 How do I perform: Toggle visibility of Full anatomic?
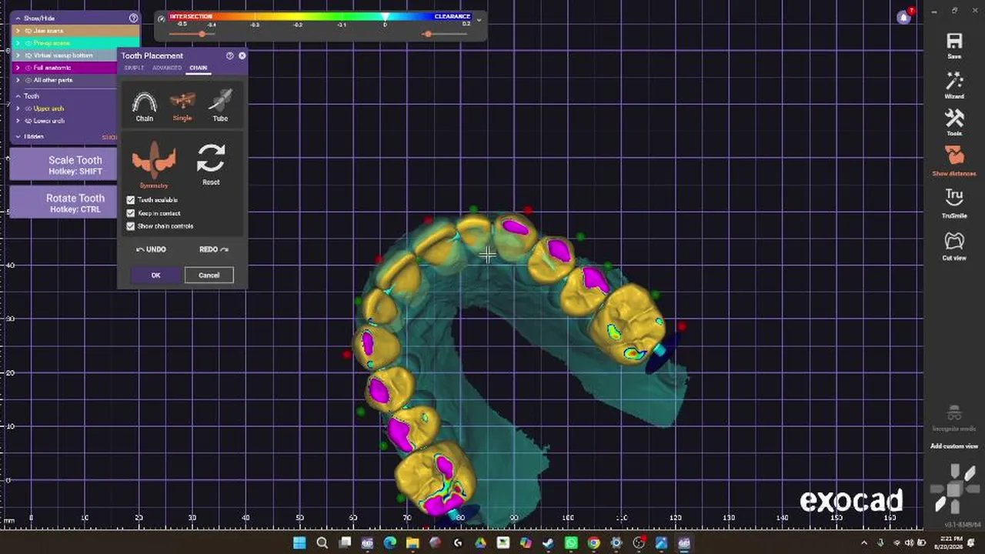tap(28, 68)
